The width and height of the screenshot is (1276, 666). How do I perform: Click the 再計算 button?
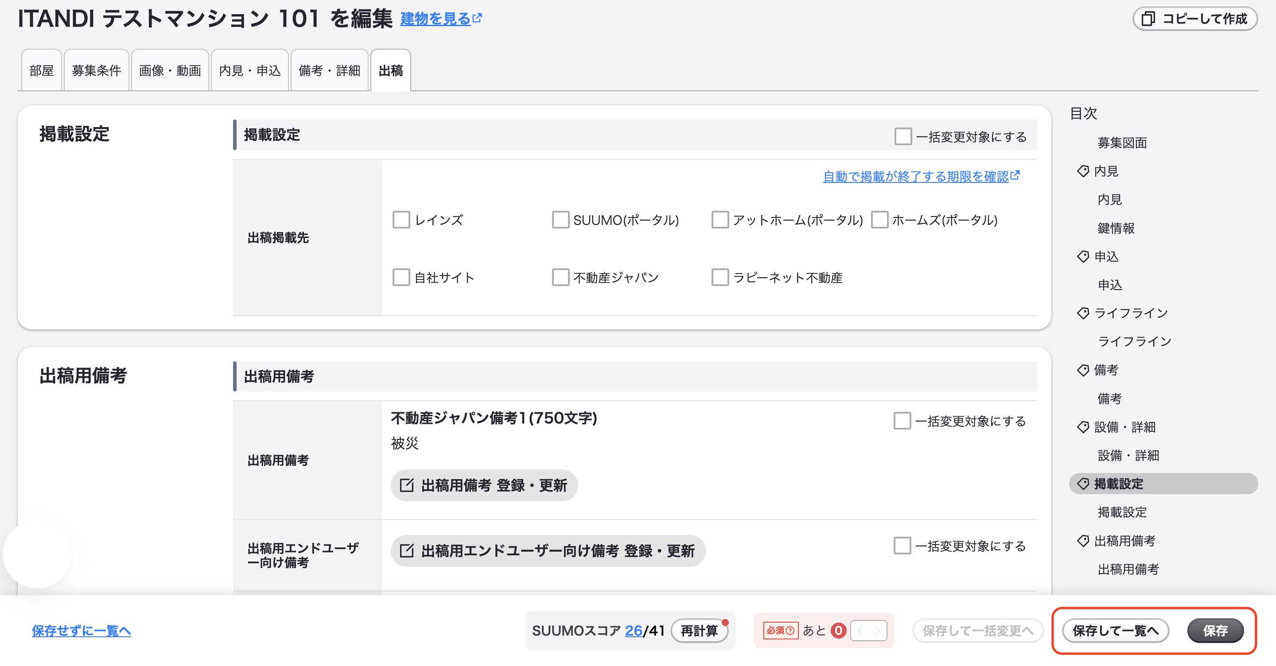[699, 630]
